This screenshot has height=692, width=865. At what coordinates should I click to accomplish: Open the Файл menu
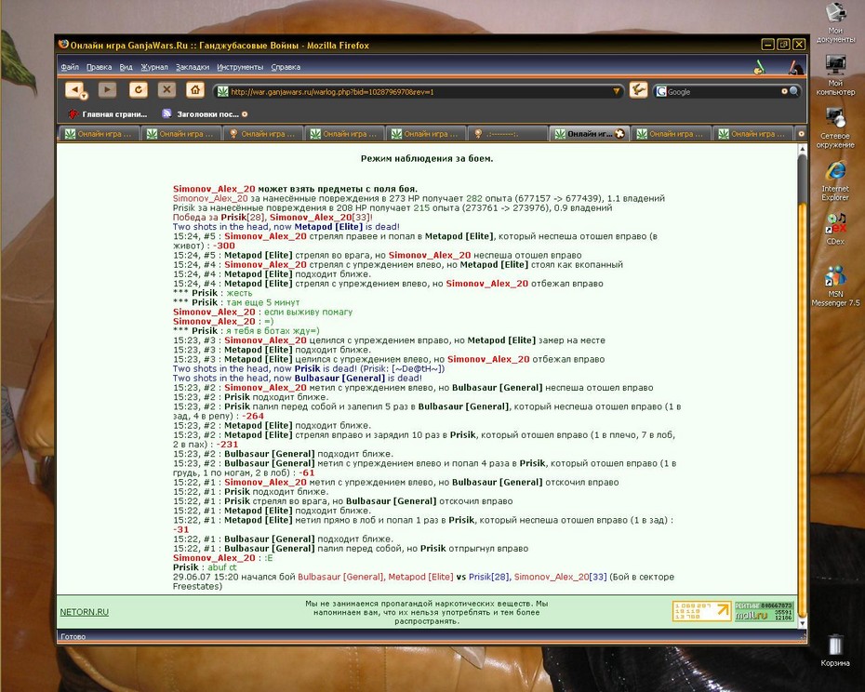click(x=70, y=67)
